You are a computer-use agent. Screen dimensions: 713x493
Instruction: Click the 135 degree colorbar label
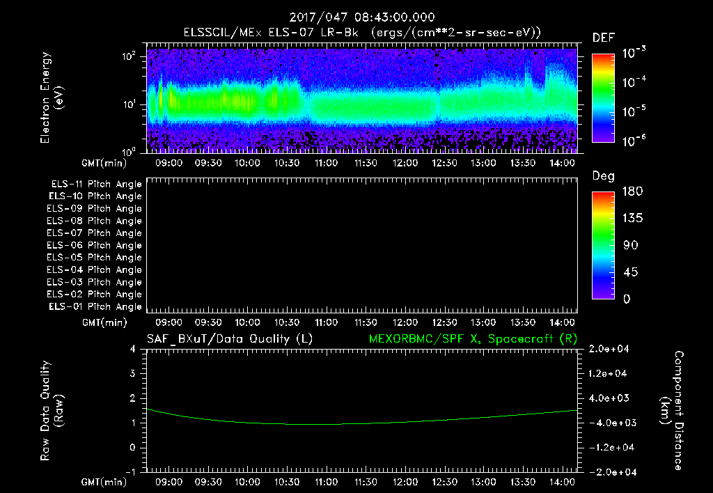click(x=632, y=218)
